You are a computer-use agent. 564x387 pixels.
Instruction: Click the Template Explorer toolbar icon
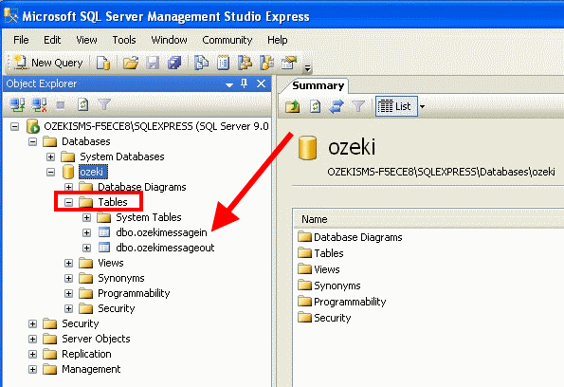tap(267, 63)
